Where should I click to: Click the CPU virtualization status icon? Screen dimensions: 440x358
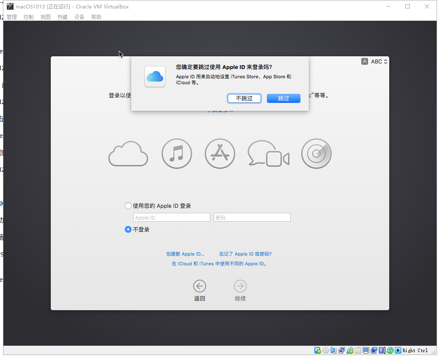pos(382,350)
